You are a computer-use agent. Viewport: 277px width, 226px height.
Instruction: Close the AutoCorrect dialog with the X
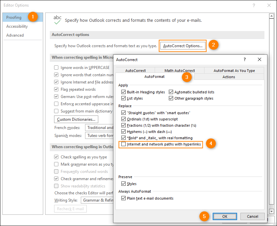(x=259, y=59)
